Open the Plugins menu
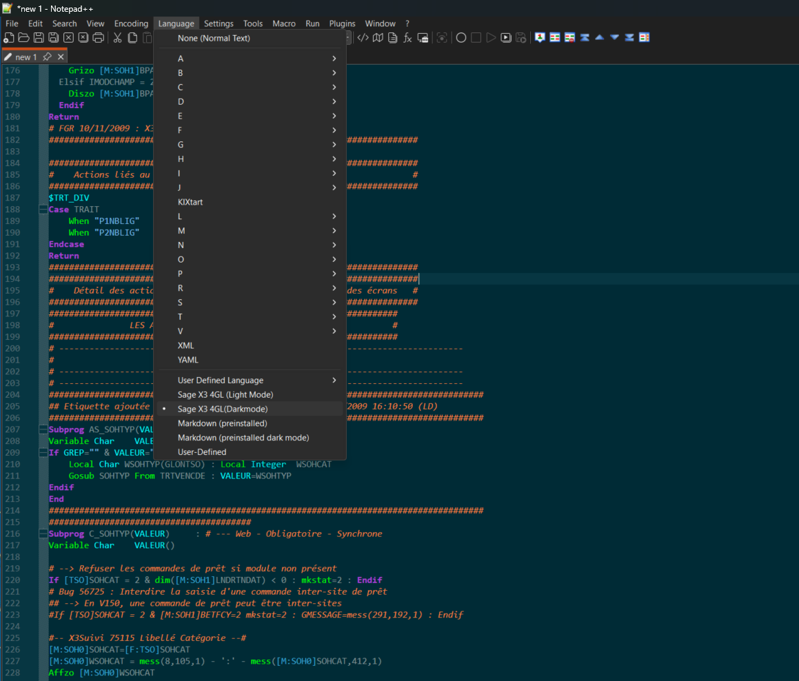 point(342,23)
